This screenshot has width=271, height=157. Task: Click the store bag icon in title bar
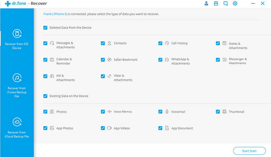pos(216,3)
